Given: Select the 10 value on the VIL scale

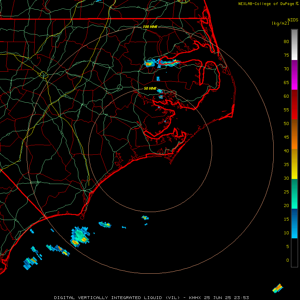Looking at the screenshot, I should [286, 233].
